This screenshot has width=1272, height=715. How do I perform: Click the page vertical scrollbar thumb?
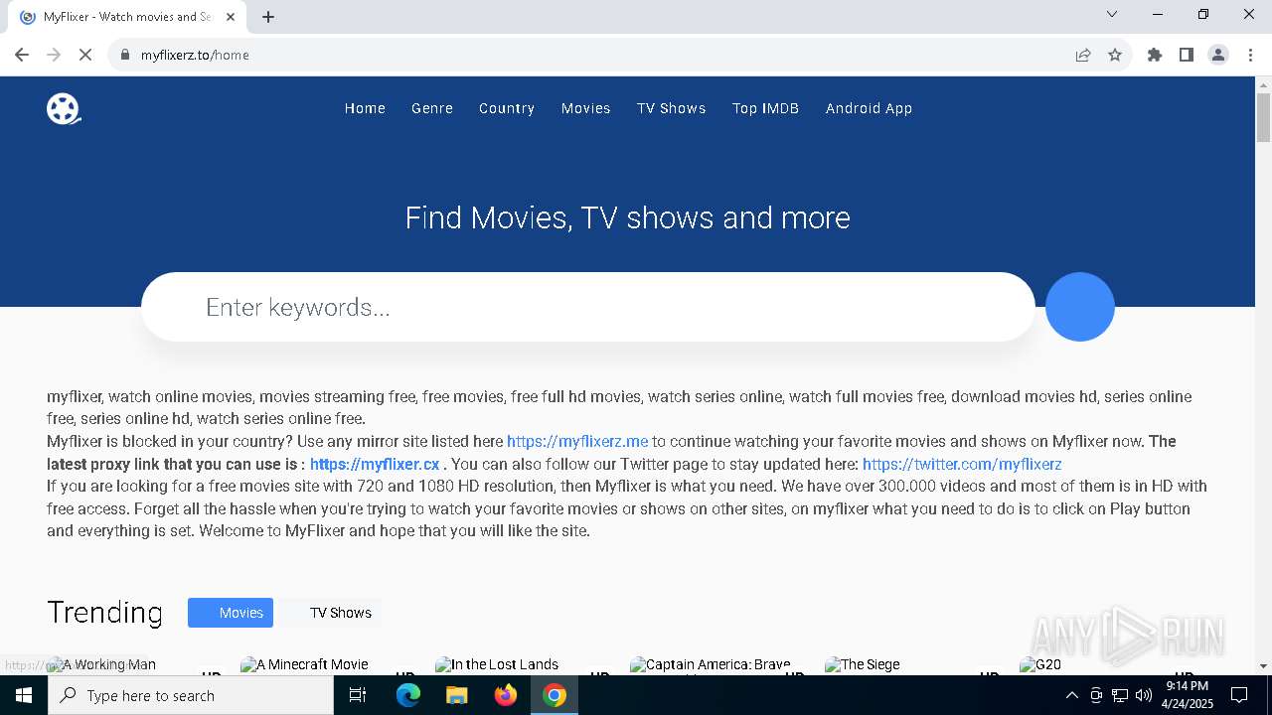(x=1263, y=118)
